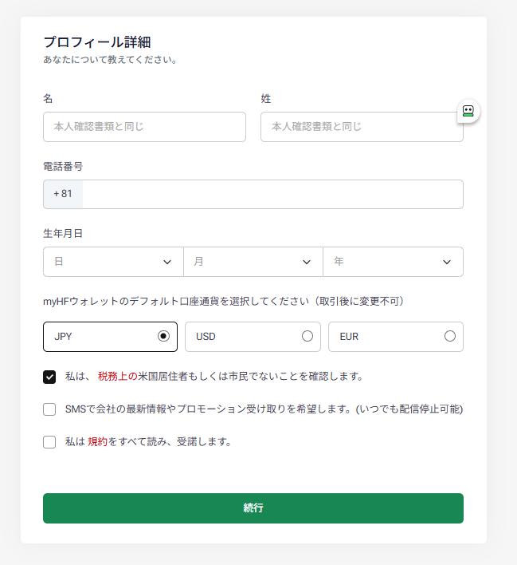517x565 pixels.
Task: Click the day dropdown chevron arrow
Action: [167, 262]
